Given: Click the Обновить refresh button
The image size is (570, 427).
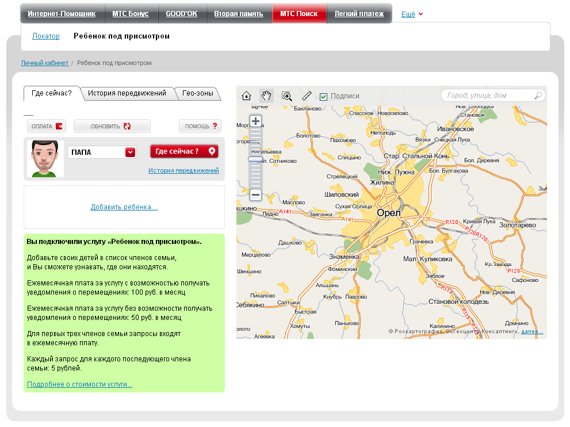Looking at the screenshot, I should click(x=112, y=126).
